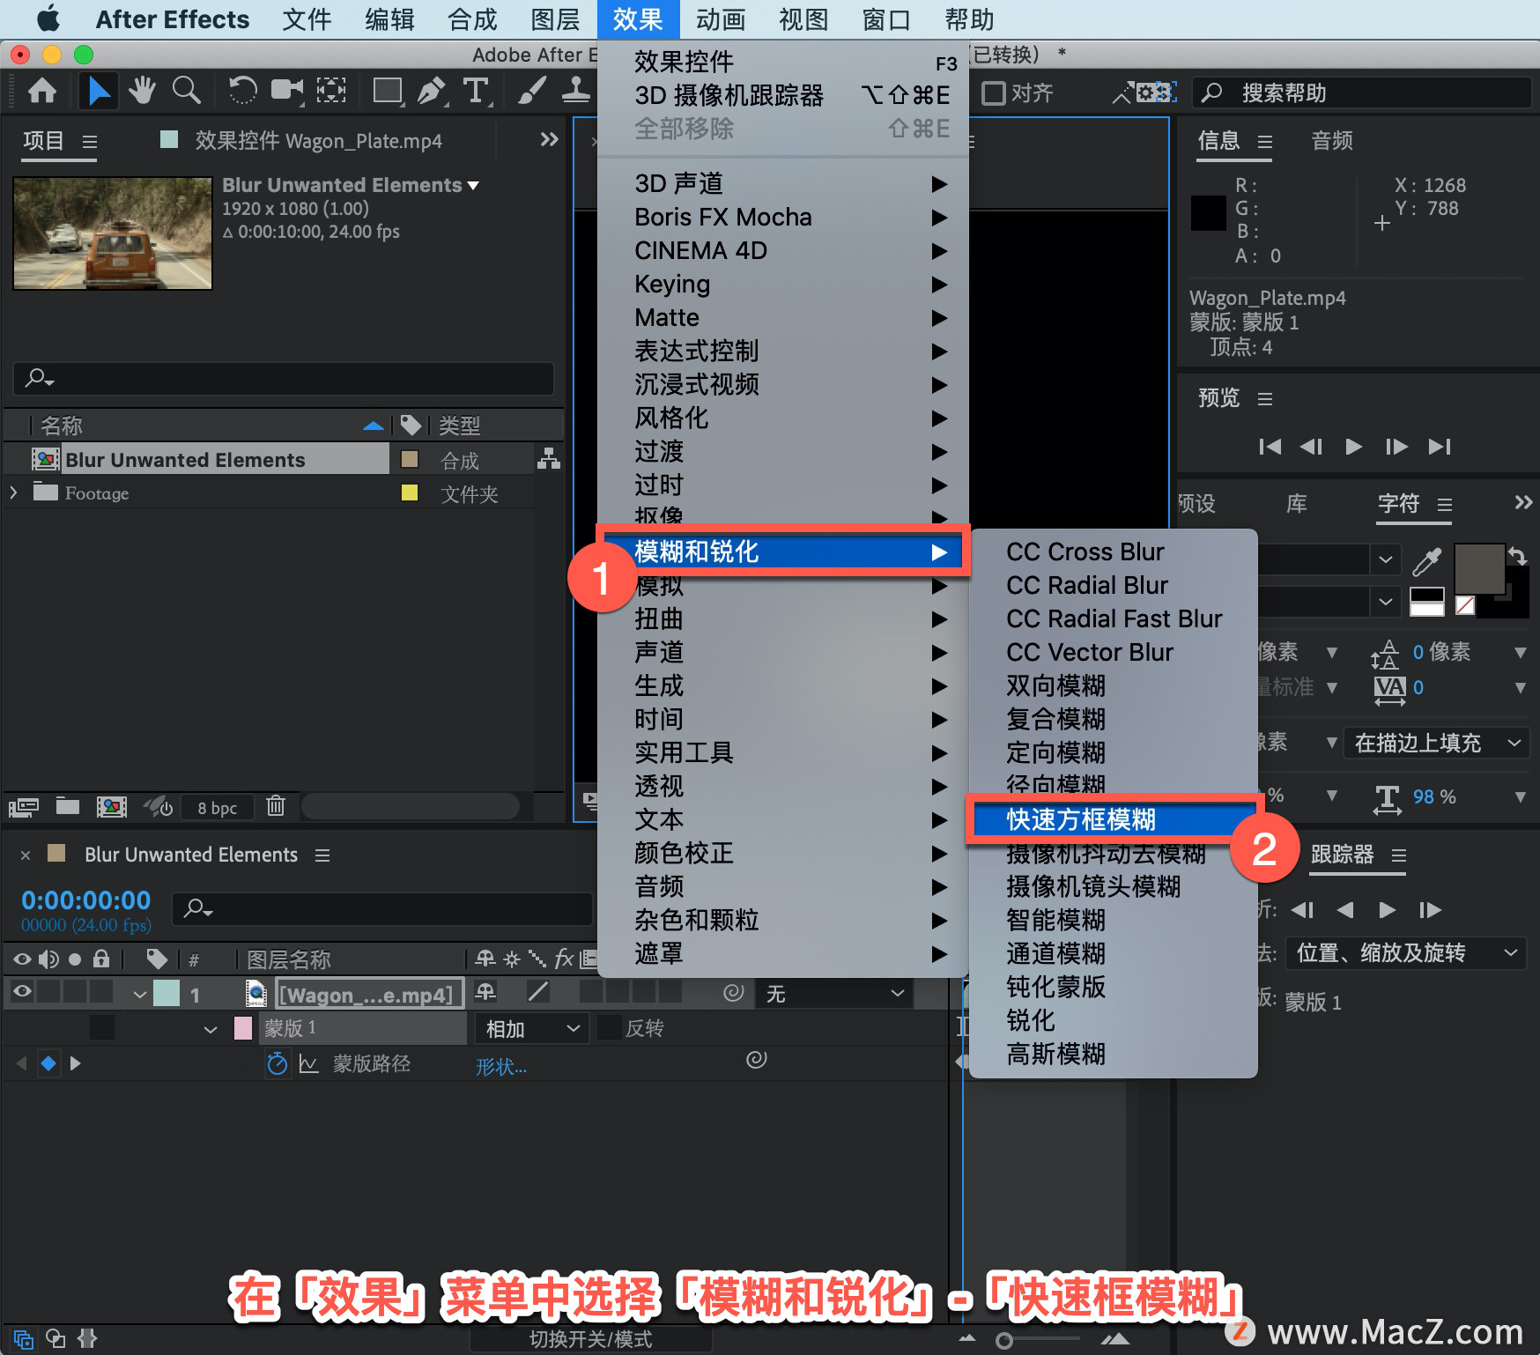Select the Hand tool
Screen dimensions: 1540x1355
pos(142,91)
